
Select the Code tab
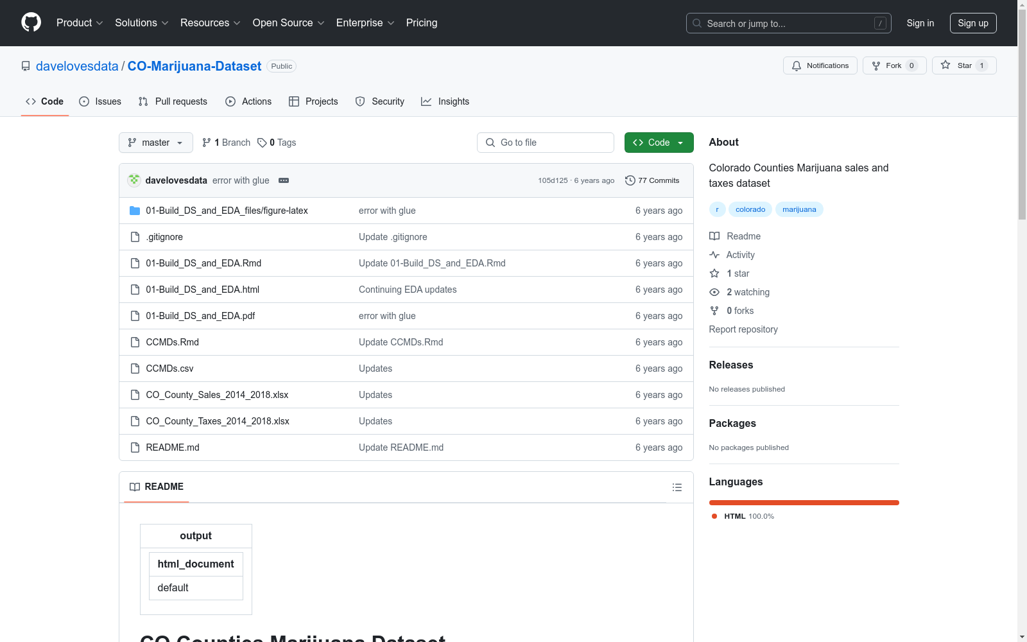click(x=45, y=101)
